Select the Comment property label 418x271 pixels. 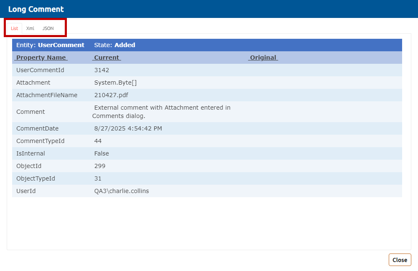coord(30,112)
